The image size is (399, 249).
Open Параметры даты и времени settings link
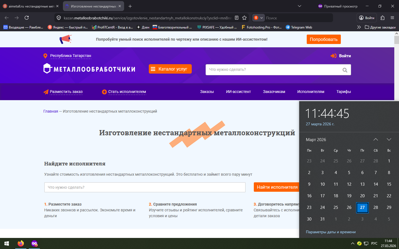(331, 232)
